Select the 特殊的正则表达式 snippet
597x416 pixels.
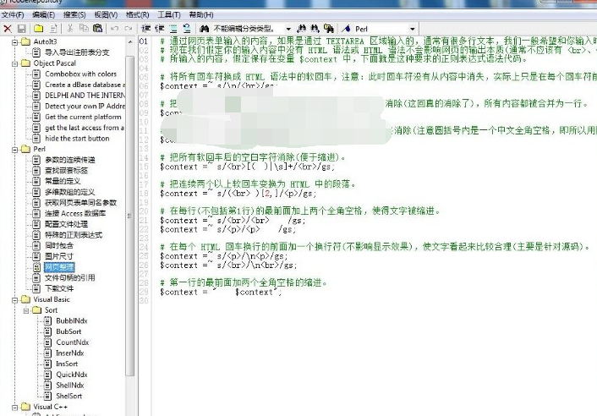(x=74, y=235)
